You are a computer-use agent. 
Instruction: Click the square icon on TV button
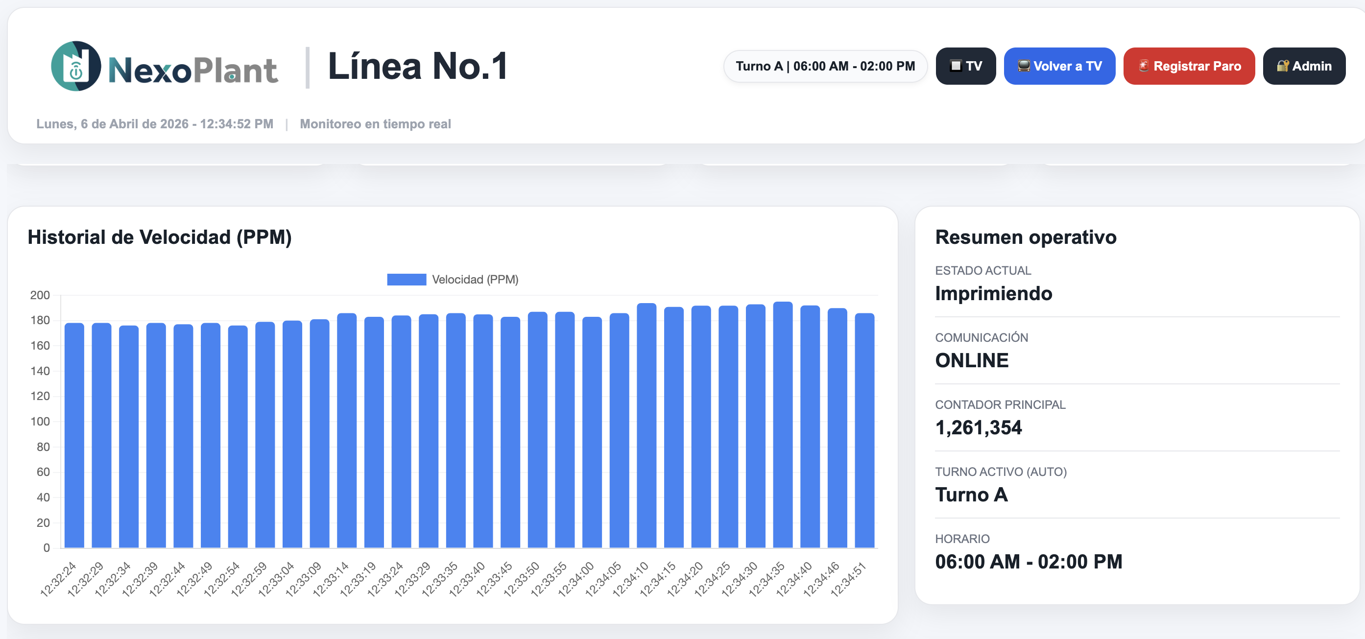tap(956, 66)
